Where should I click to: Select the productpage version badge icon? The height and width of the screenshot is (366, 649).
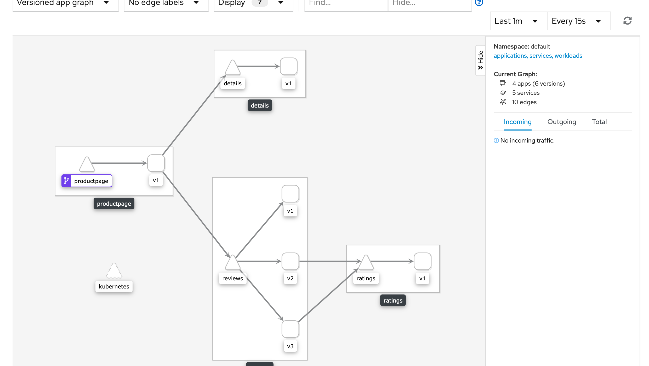click(67, 180)
